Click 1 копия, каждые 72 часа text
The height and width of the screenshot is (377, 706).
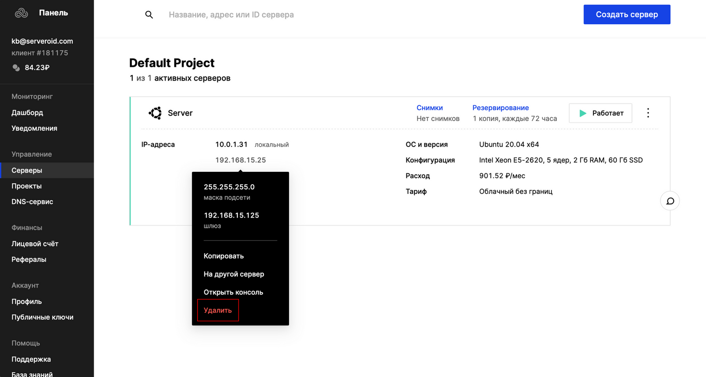pyautogui.click(x=514, y=118)
